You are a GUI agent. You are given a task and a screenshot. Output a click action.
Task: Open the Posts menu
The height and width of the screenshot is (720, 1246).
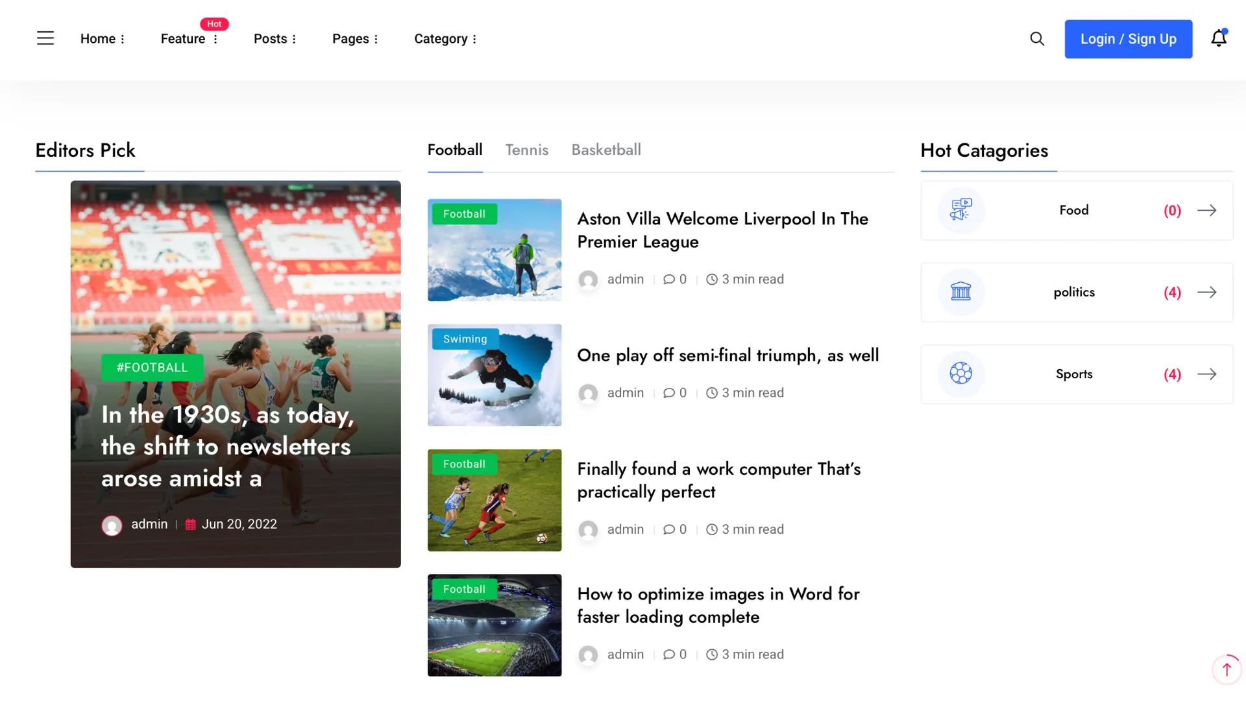coord(275,39)
